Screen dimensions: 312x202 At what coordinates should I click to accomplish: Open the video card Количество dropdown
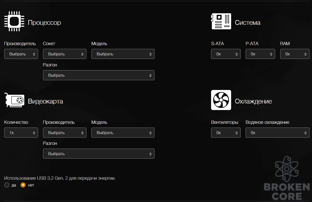(21, 133)
